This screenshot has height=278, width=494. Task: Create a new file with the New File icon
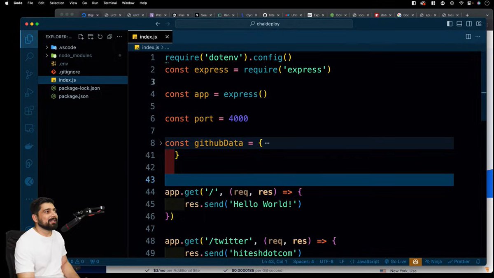[x=81, y=36]
